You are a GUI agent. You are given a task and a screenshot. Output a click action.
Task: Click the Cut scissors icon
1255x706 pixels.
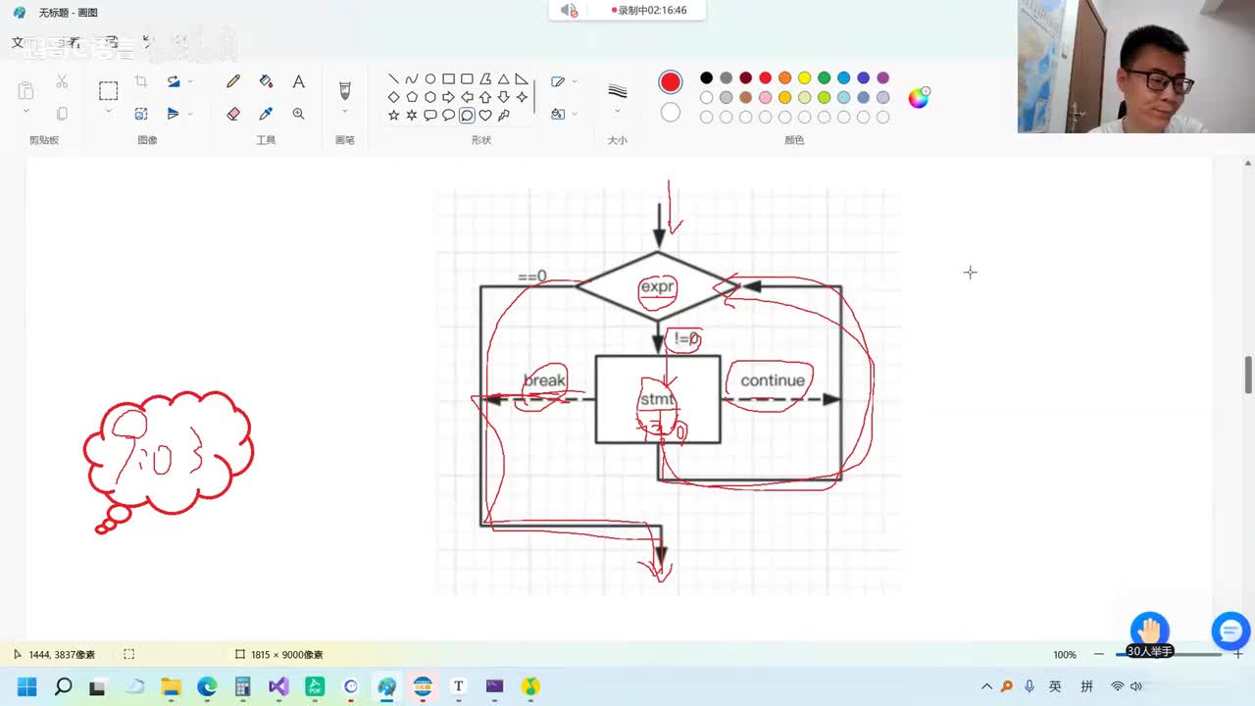[62, 81]
